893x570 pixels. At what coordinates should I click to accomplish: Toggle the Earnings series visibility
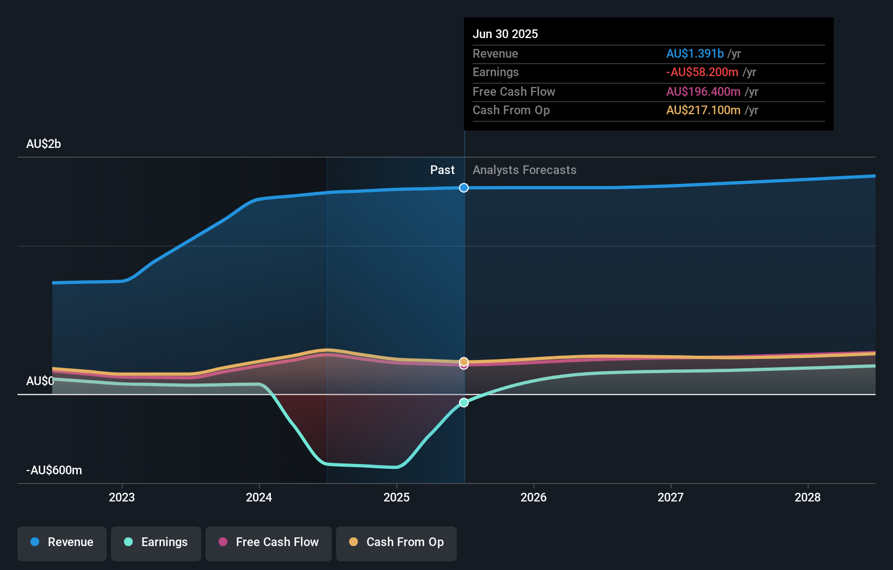point(156,542)
